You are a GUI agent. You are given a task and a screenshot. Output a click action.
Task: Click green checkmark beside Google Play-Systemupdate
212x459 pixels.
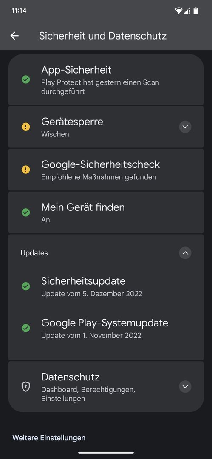click(x=26, y=328)
